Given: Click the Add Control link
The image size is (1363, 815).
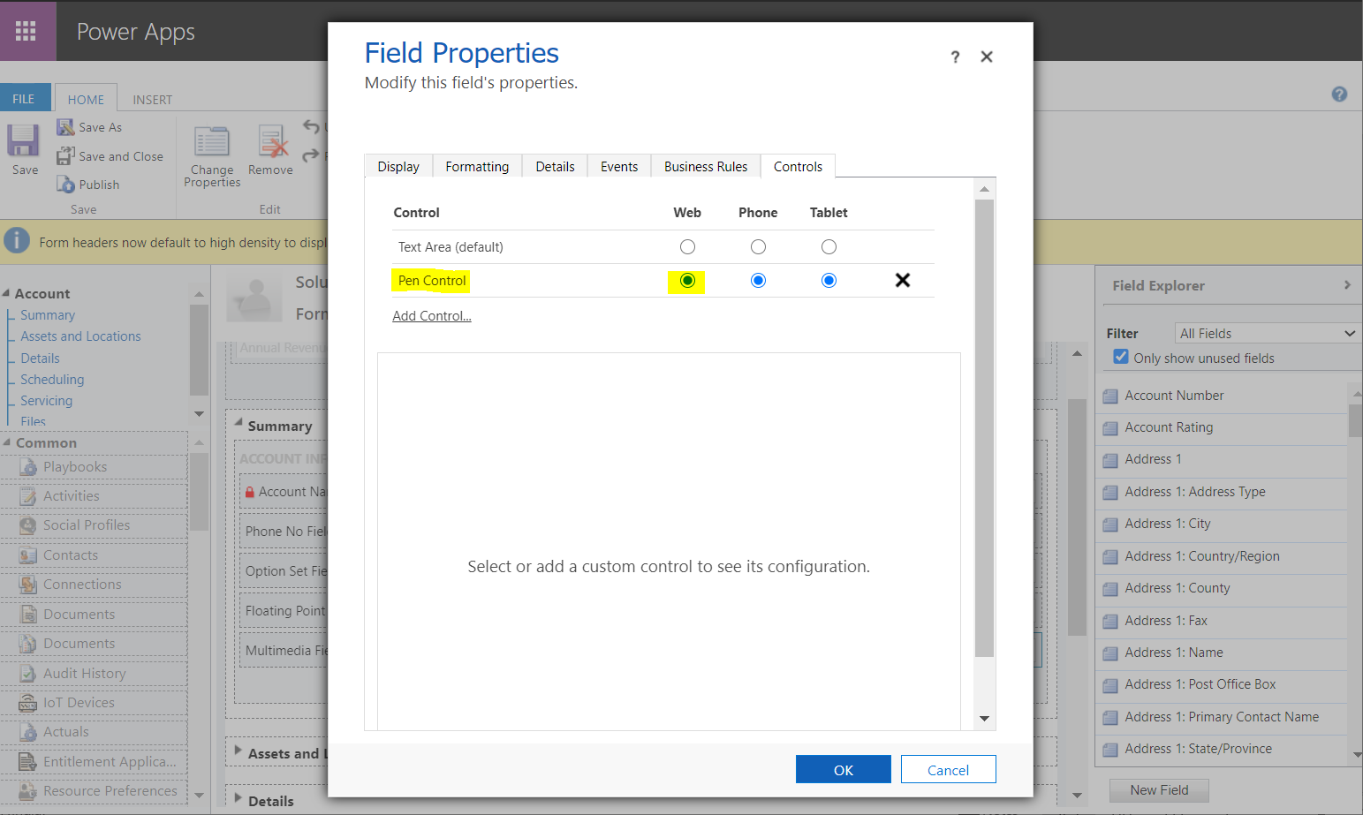Looking at the screenshot, I should click(x=431, y=315).
